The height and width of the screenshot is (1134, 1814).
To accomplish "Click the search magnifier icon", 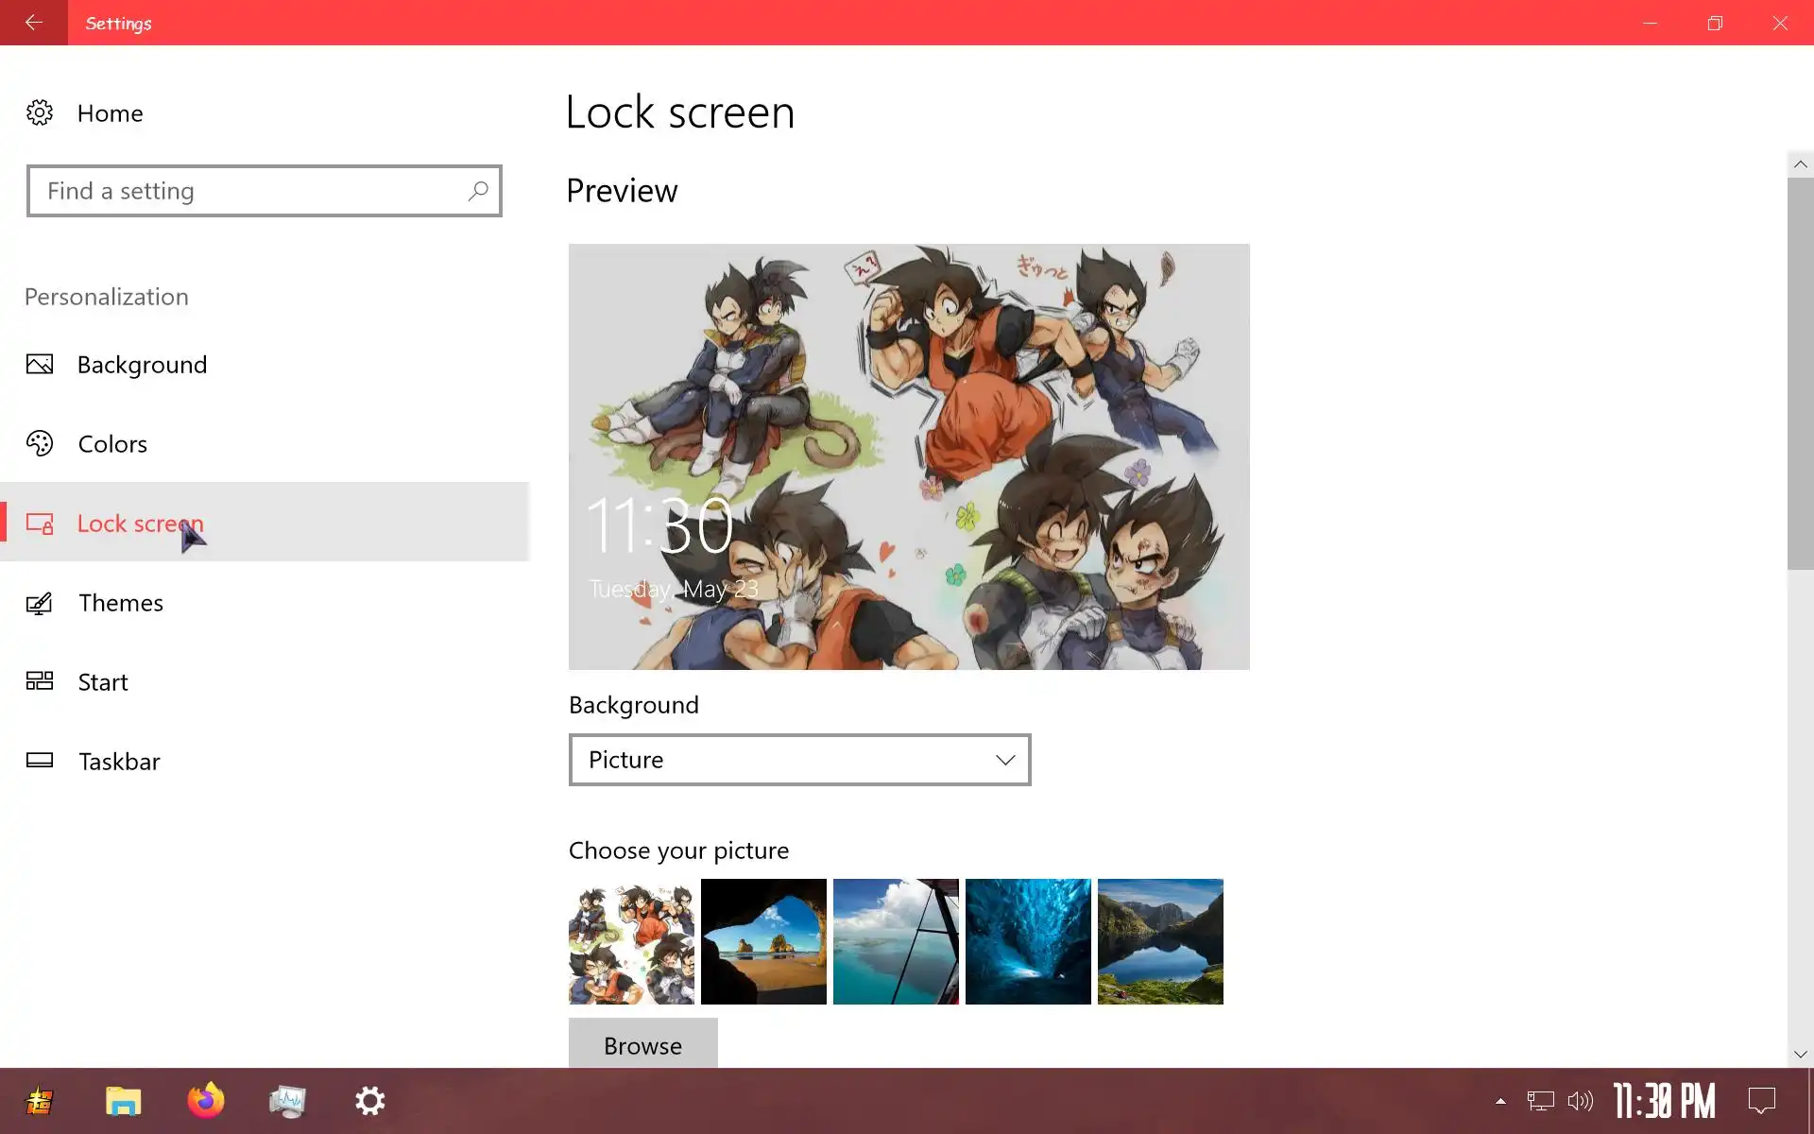I will click(478, 191).
